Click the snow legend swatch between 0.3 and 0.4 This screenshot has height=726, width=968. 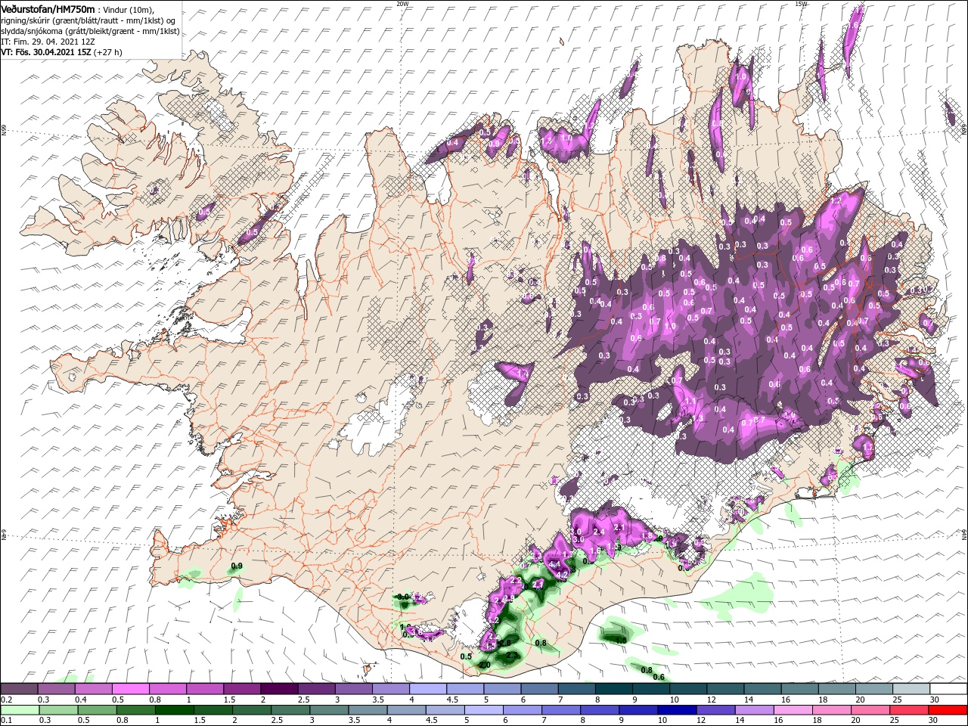(x=56, y=689)
